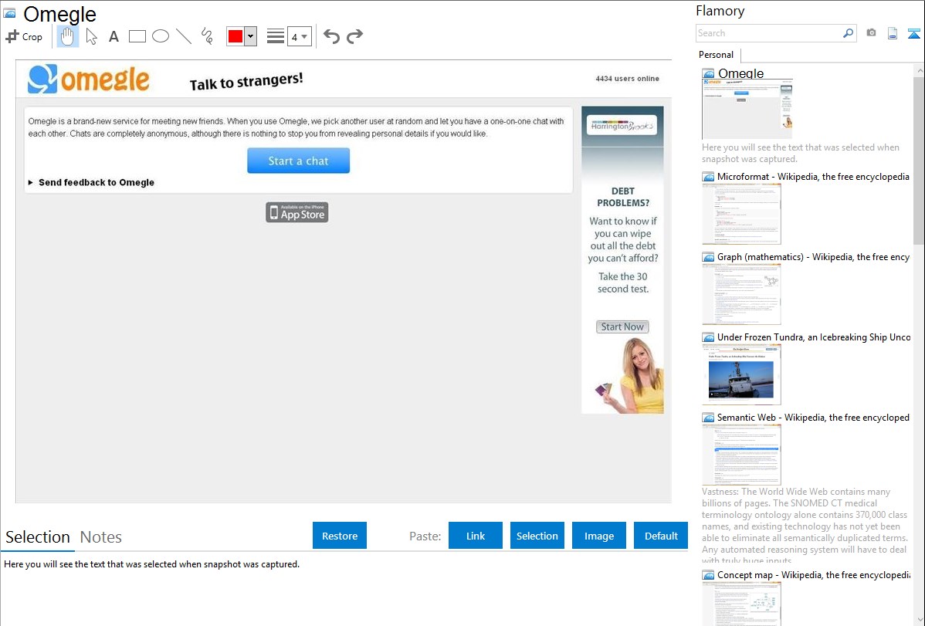The width and height of the screenshot is (925, 626).
Task: Click Start Now in the debt ad
Action: click(x=622, y=327)
